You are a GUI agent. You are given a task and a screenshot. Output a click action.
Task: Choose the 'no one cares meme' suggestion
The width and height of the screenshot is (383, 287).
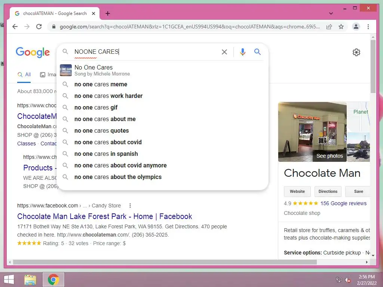162,84
